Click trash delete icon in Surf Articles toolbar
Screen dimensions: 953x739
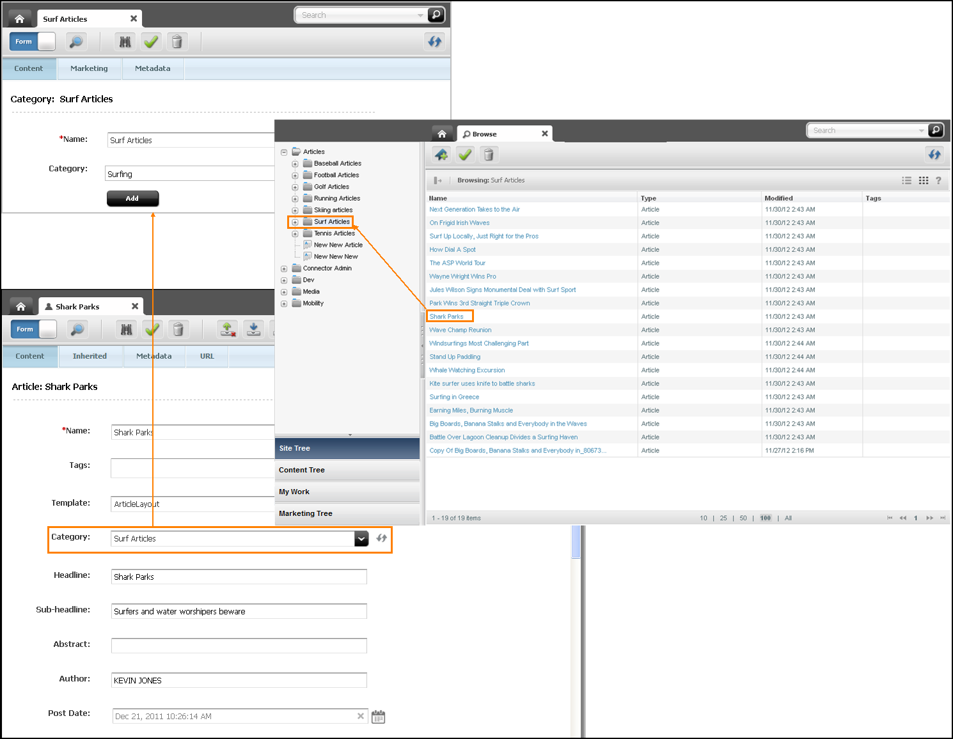[x=177, y=42]
